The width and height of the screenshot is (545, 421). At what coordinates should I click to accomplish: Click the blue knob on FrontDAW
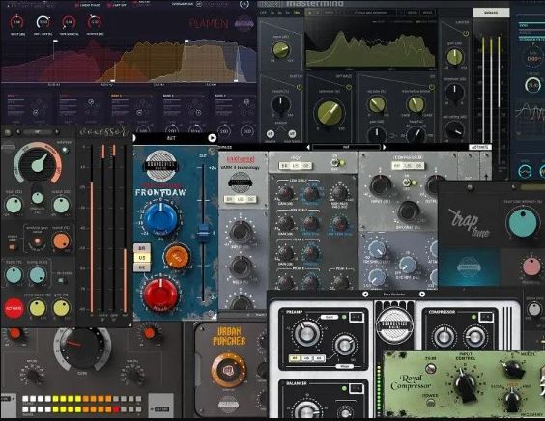click(x=160, y=219)
